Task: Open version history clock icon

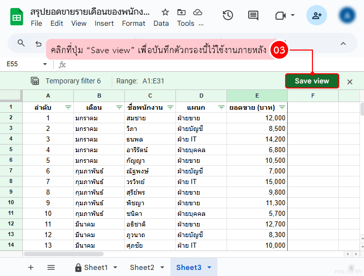Action: point(228,15)
